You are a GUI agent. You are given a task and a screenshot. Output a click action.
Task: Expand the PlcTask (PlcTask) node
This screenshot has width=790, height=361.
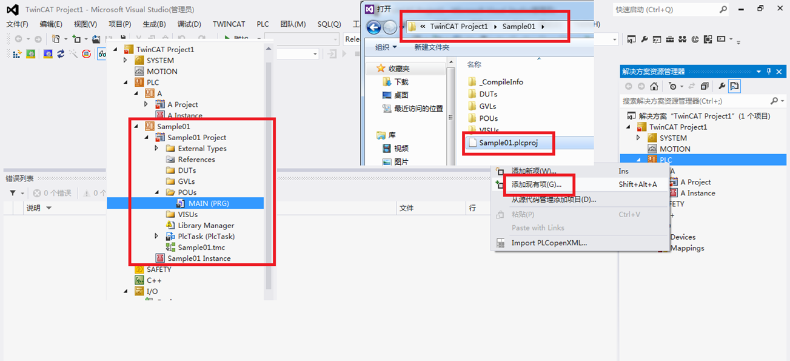156,236
